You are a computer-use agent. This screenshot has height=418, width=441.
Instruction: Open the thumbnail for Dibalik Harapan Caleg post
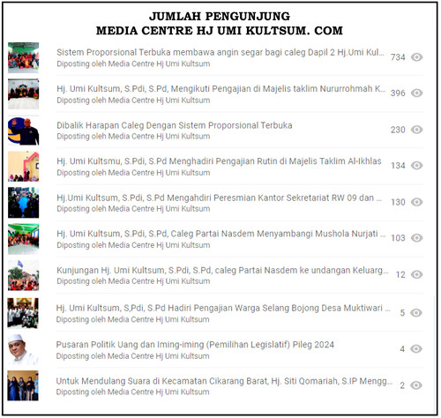[23, 131]
